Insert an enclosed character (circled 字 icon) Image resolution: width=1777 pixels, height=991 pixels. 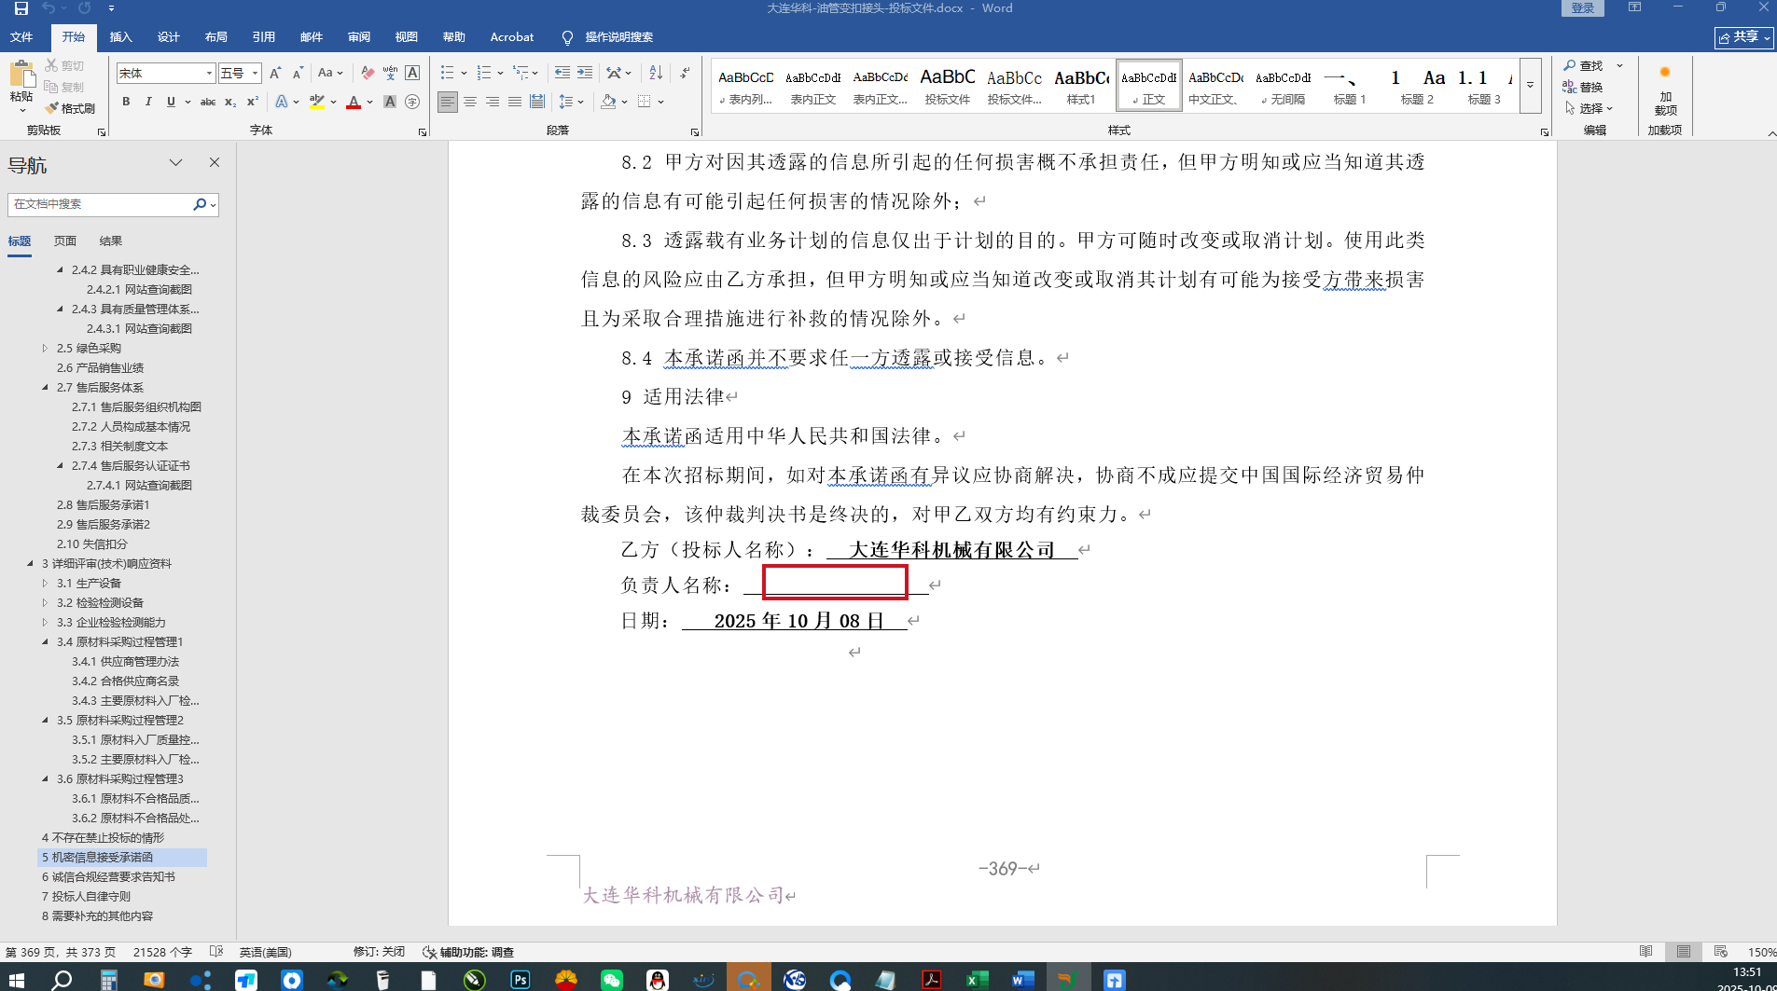[412, 102]
